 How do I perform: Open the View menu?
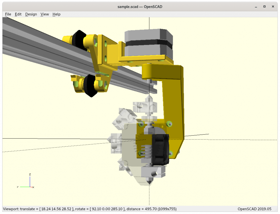coord(45,14)
